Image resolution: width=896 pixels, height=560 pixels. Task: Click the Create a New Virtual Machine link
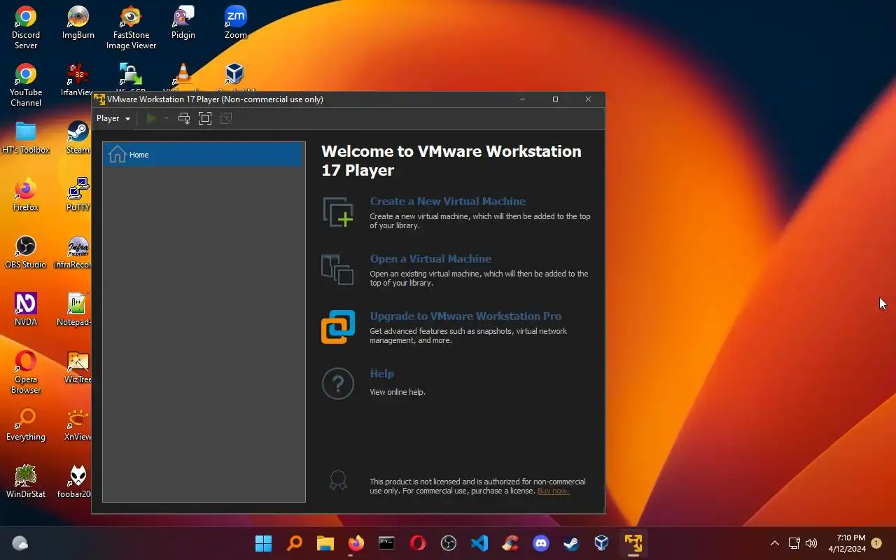[447, 202]
